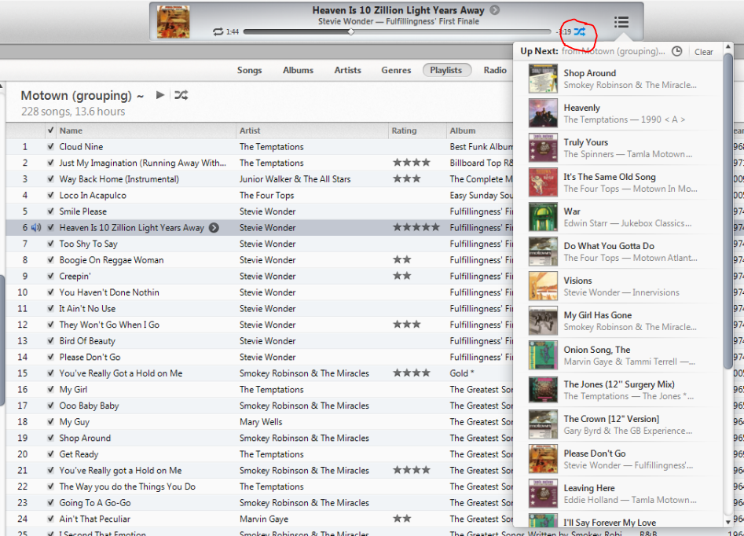The height and width of the screenshot is (536, 744).
Task: Click the two-star rating for Creepin'
Action: point(402,277)
